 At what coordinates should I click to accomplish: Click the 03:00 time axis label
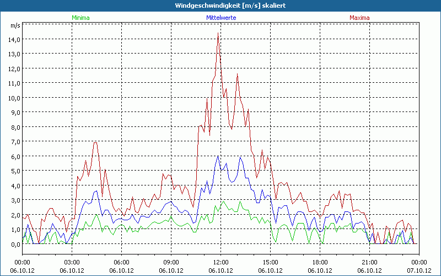pyautogui.click(x=72, y=263)
